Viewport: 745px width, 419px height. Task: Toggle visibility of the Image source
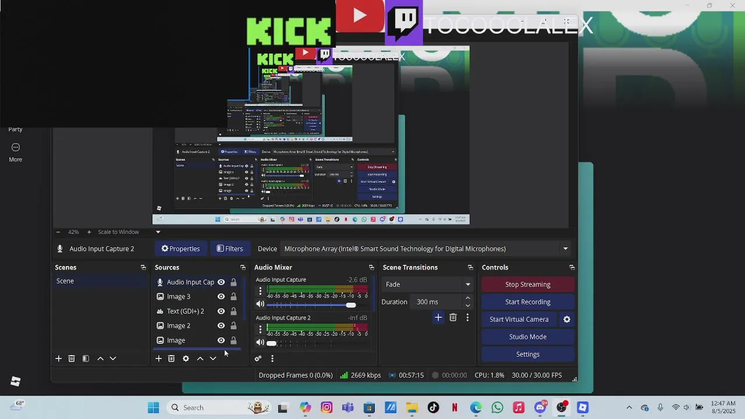coord(221,340)
